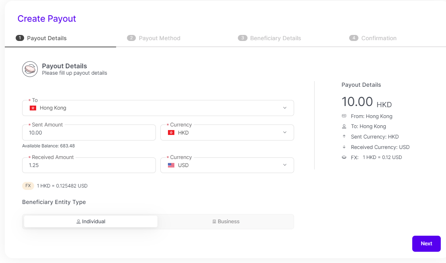Click the HKD flag icon
This screenshot has width=446, height=263.
[x=171, y=133]
